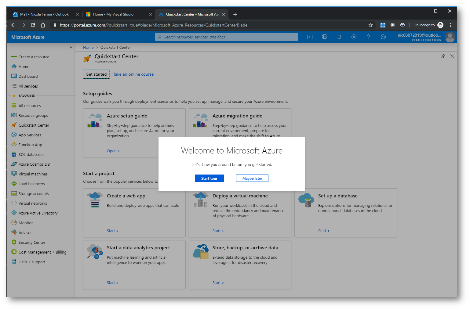Click the Help + support icon

pos(14,261)
